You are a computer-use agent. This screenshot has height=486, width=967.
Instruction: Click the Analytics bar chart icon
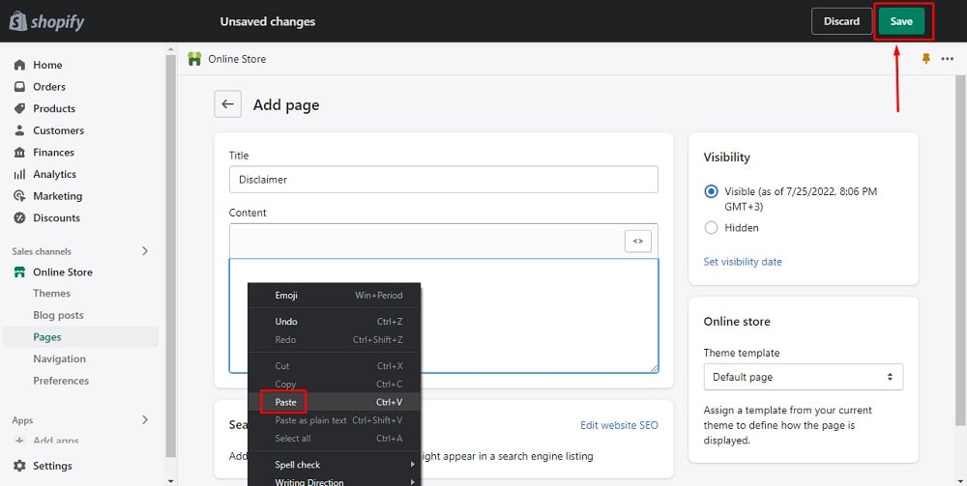(19, 174)
